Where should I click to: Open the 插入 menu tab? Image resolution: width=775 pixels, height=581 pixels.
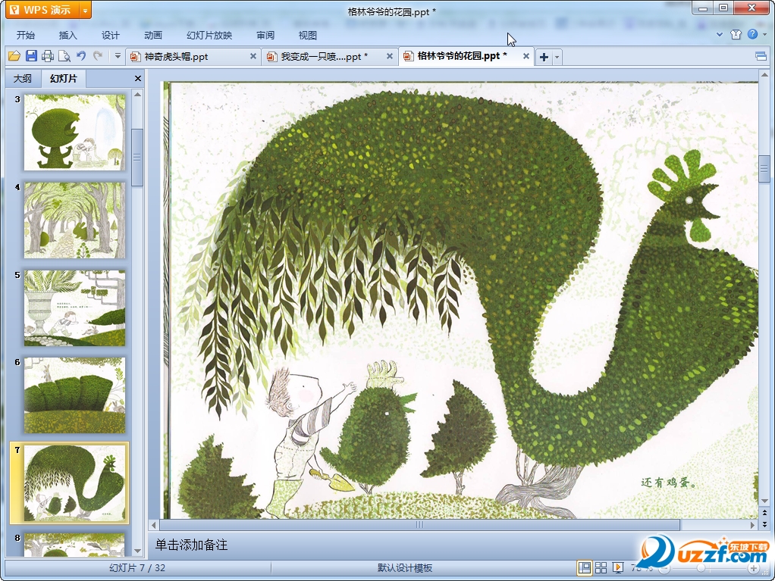point(67,35)
